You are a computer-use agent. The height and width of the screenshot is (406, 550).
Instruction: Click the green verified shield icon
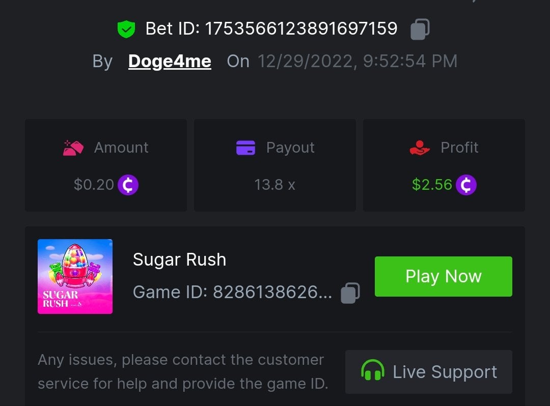(x=126, y=29)
